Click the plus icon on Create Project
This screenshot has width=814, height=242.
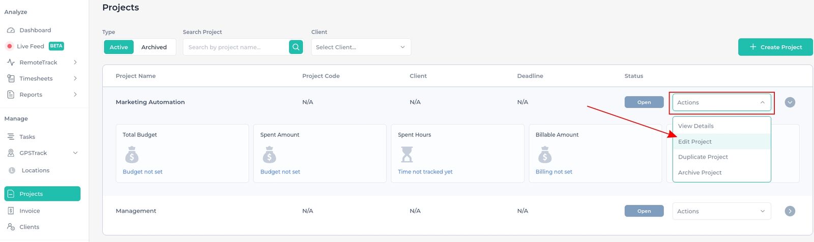753,47
